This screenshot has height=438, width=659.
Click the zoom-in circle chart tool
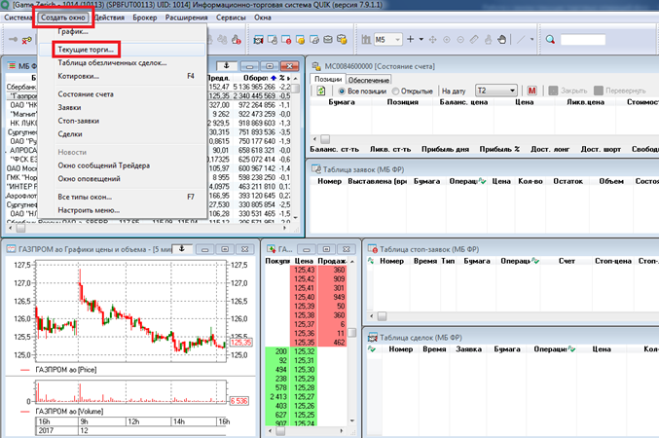click(x=447, y=40)
